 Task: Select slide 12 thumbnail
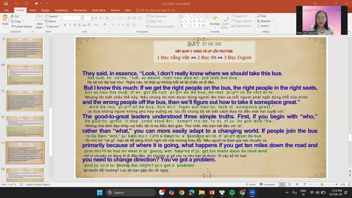point(25,127)
